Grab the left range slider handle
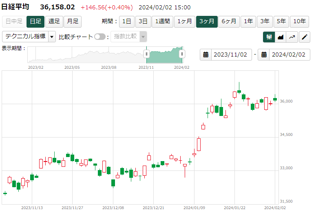This screenshot has width=316, height=214. [147, 54]
